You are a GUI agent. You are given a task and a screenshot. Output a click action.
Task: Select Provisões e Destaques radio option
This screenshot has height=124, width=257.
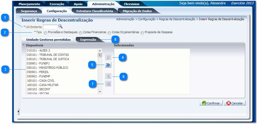click(x=45, y=33)
